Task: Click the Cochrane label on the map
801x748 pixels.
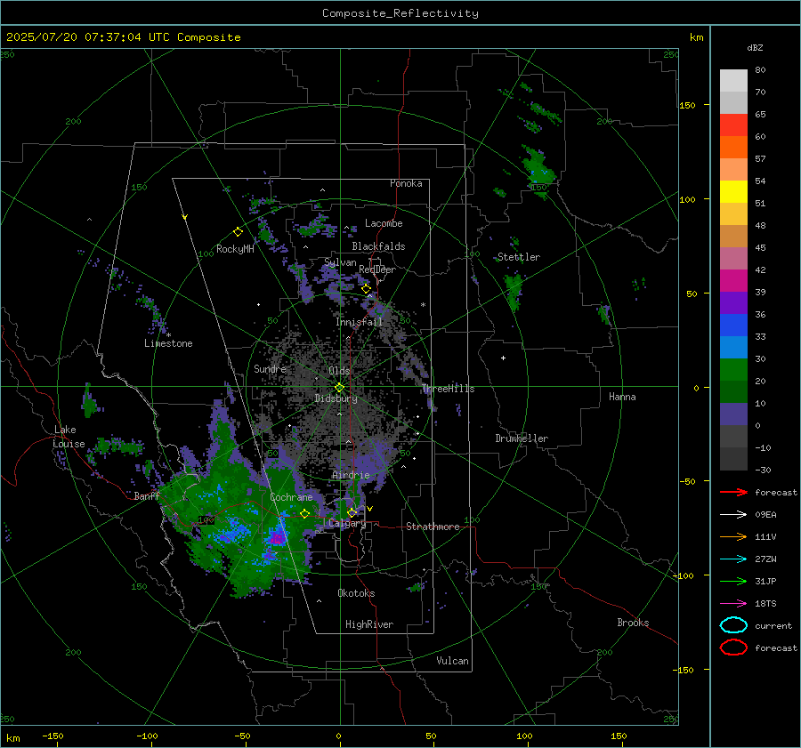Action: click(291, 497)
